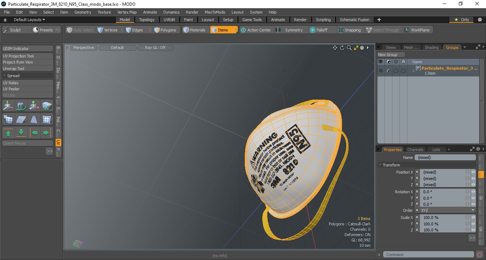Click the Unwrap Tool button
The image size is (486, 260).
click(28, 69)
